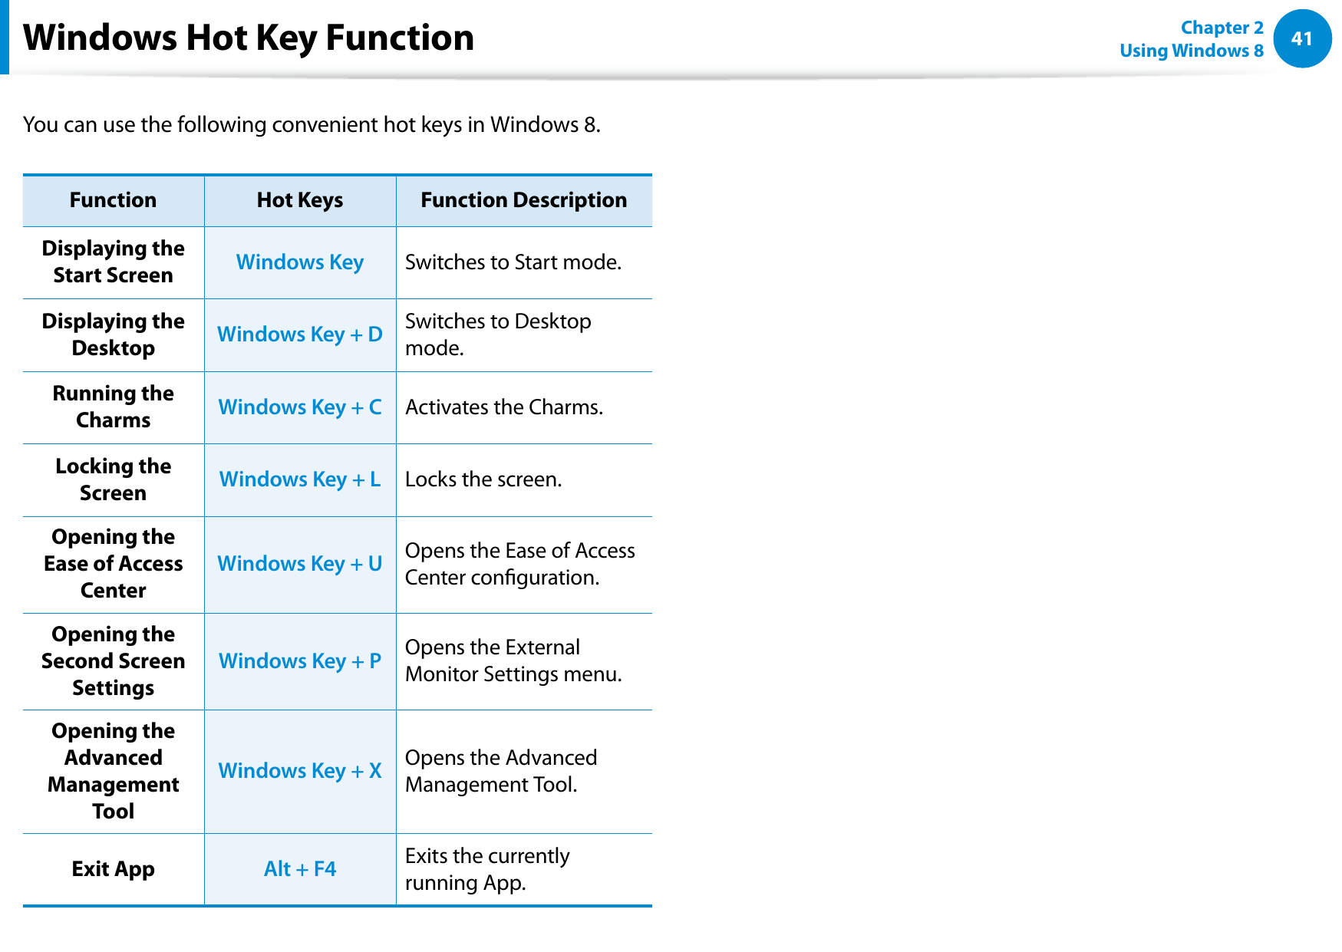Click the Opens the Advanced Management Tool text
This screenshot has height=952, width=1342.
click(500, 771)
